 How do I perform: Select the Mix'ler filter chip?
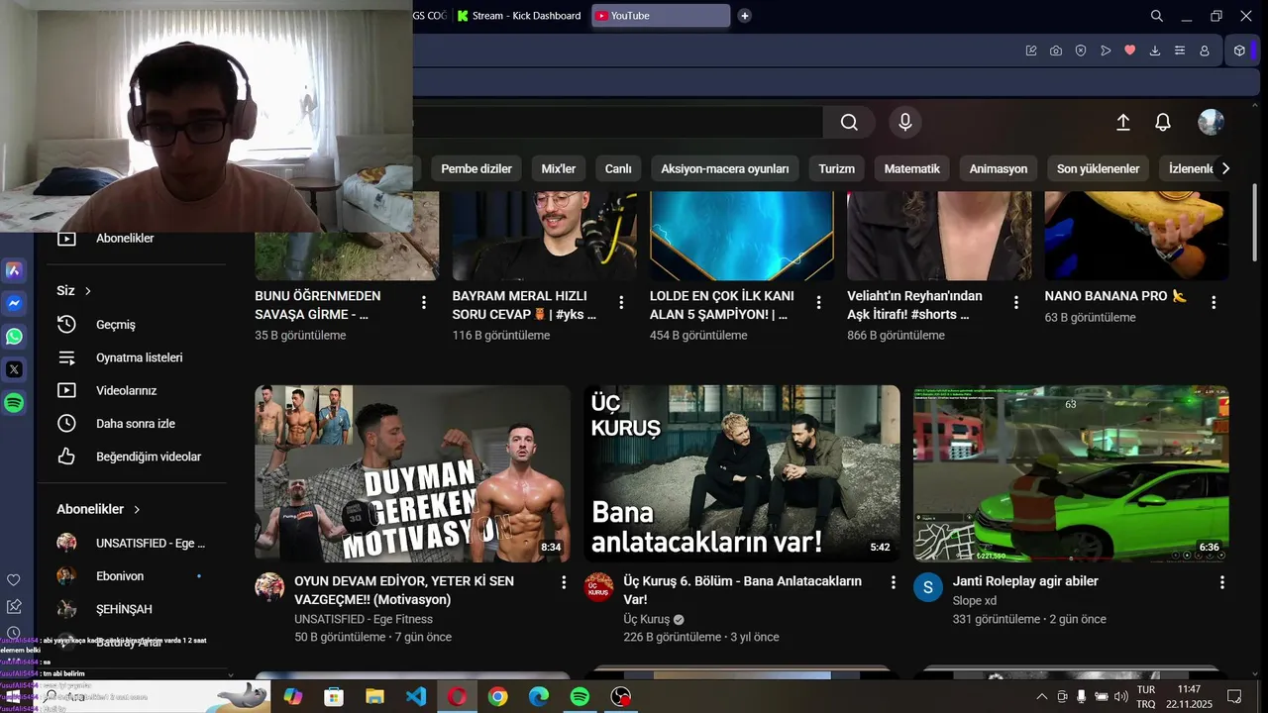coord(559,168)
